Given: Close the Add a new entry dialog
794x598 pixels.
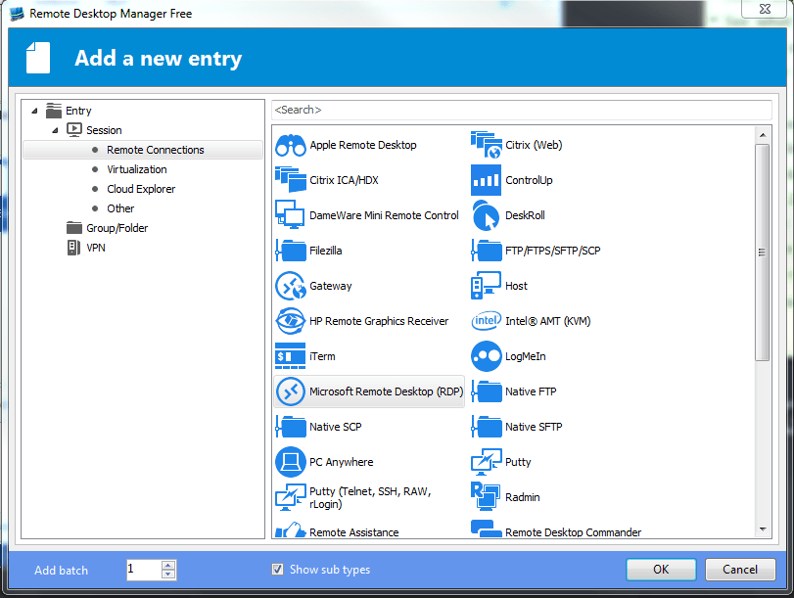Looking at the screenshot, I should (765, 9).
